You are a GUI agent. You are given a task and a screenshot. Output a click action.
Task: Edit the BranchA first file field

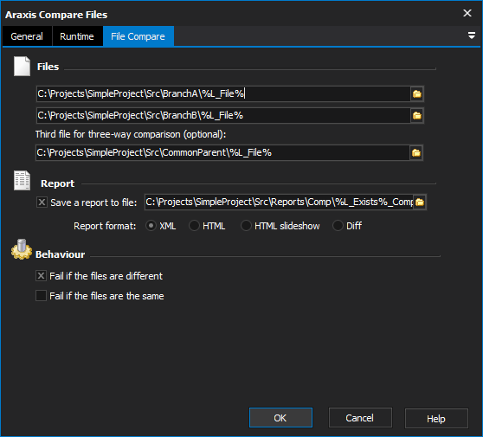223,94
